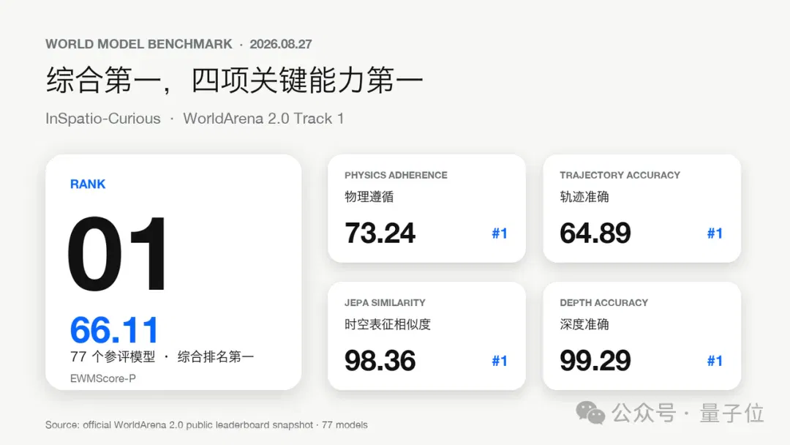The width and height of the screenshot is (790, 445).
Task: Click the Source leaderboard snapshot footnote
Action: (206, 425)
